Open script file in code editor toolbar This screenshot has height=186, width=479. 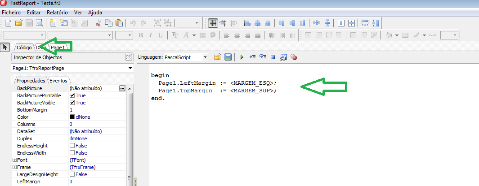pyautogui.click(x=217, y=57)
